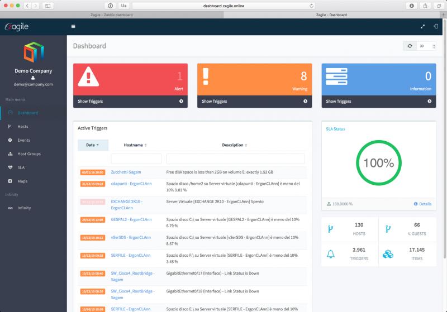Viewport: 447px width, 312px height.
Task: Click the Information server stack icon
Action: coord(336,76)
